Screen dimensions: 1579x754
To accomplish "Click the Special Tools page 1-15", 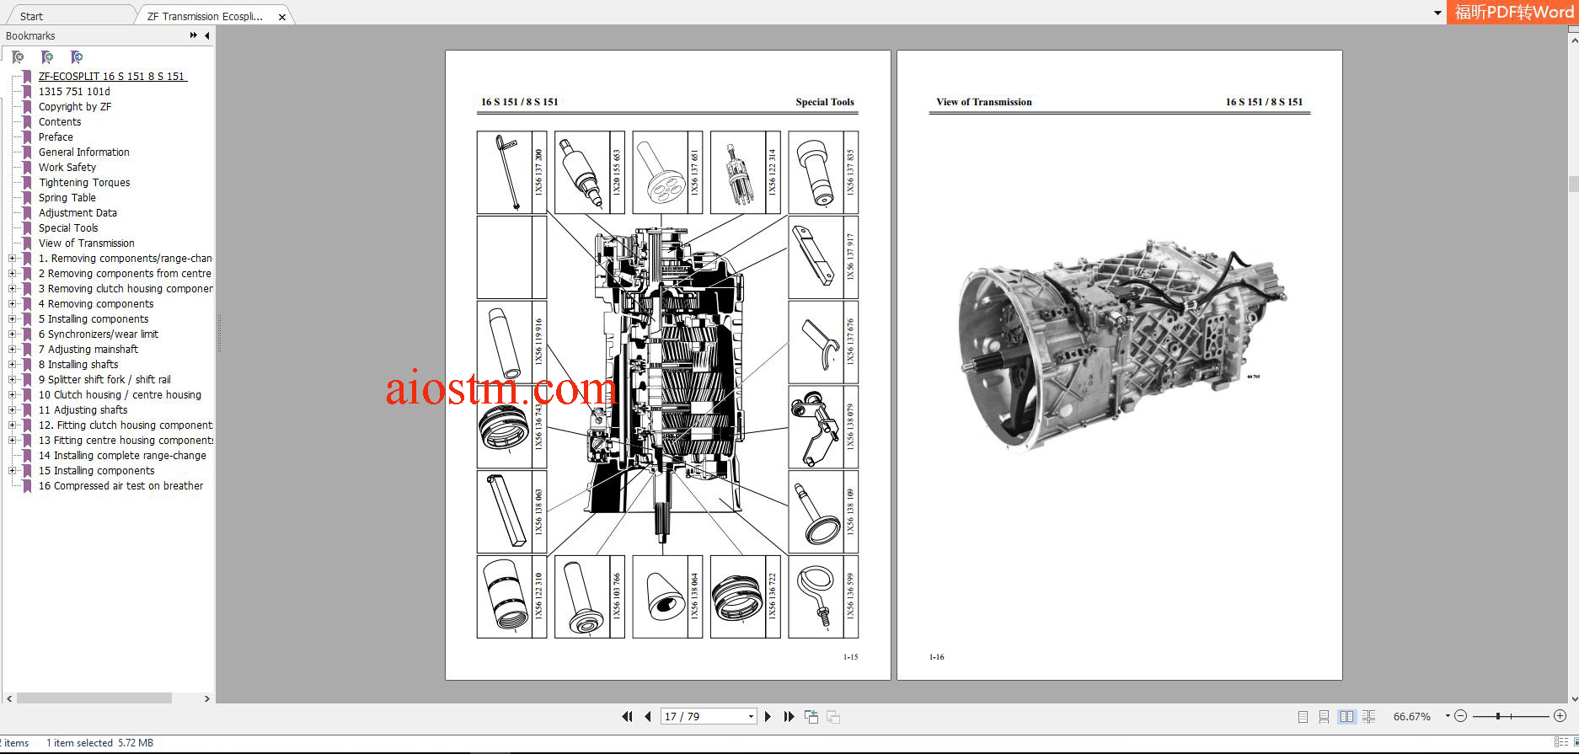I will click(x=667, y=365).
